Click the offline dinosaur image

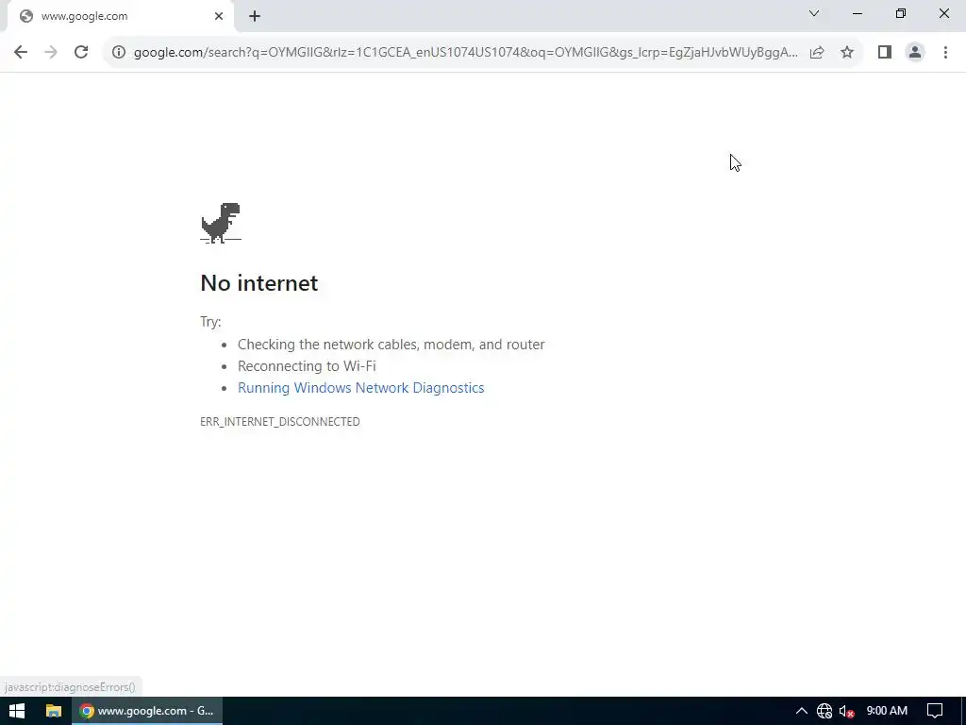[x=221, y=223]
